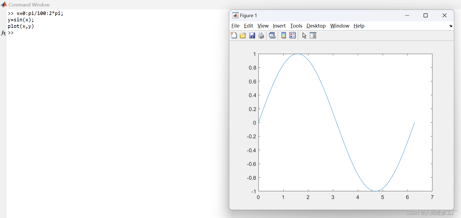Open the Help menu in Figure 1
This screenshot has height=218, width=461.
pos(359,26)
